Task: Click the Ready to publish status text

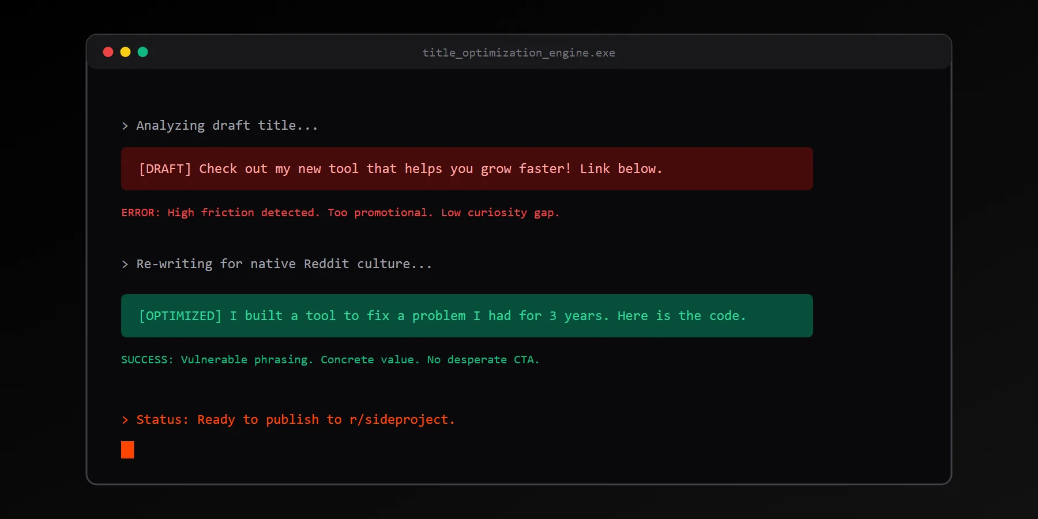Action: tap(258, 419)
